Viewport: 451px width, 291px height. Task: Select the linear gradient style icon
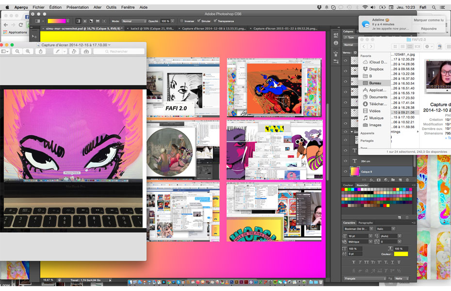(x=78, y=21)
